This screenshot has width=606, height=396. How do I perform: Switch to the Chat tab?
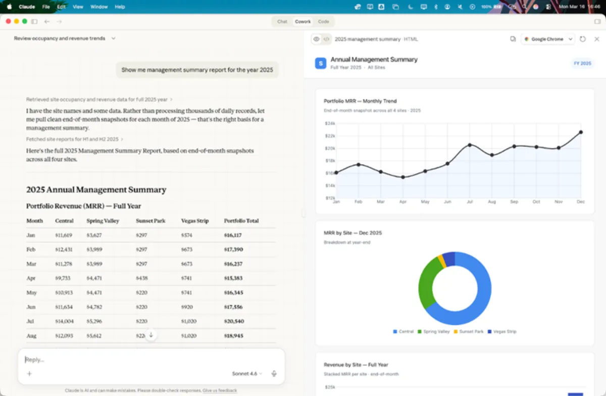282,22
